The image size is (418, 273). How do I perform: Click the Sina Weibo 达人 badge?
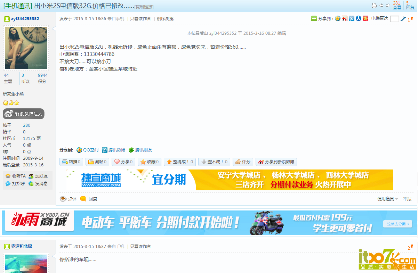pos(24,114)
